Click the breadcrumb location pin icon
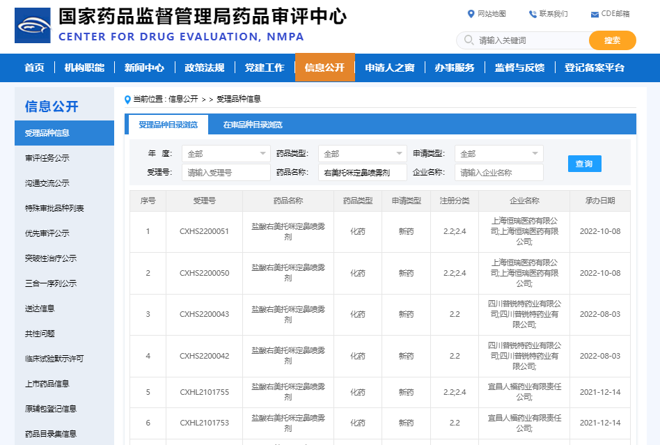 click(127, 99)
